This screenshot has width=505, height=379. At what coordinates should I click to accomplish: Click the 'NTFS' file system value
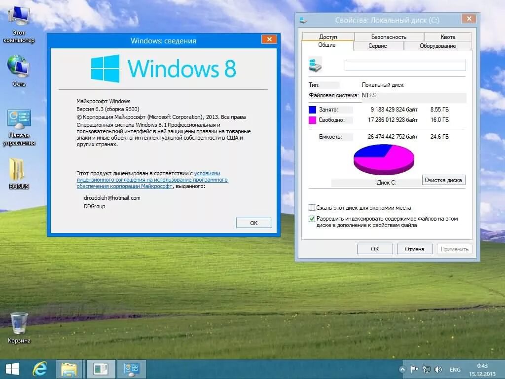coord(369,95)
